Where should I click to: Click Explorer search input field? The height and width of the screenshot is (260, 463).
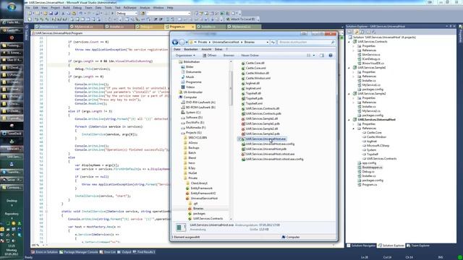coord(307,42)
